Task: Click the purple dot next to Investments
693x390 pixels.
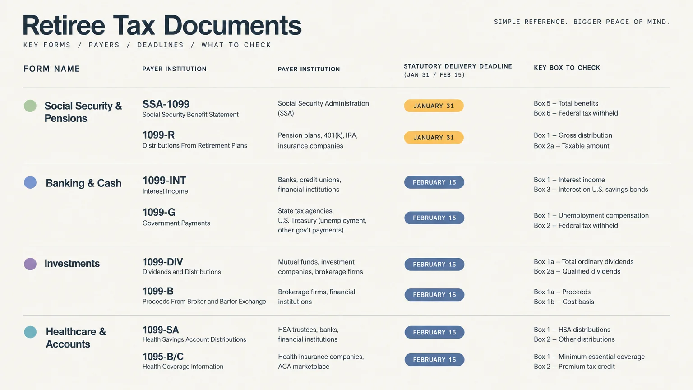Action: coord(30,264)
